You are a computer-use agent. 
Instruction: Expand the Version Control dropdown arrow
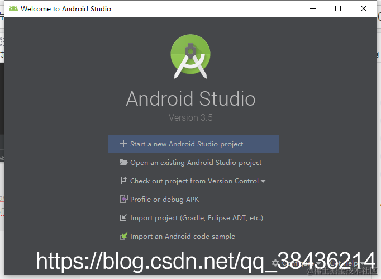click(263, 181)
